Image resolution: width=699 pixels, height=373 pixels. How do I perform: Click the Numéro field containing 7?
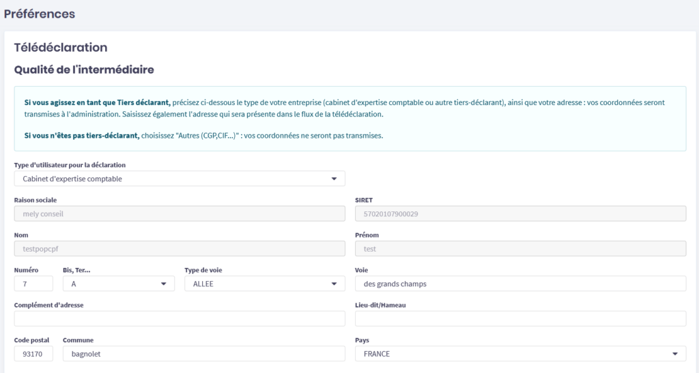[x=33, y=284]
